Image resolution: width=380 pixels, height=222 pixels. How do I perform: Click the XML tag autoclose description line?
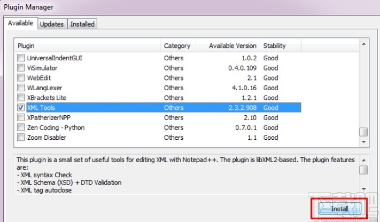tap(44, 191)
